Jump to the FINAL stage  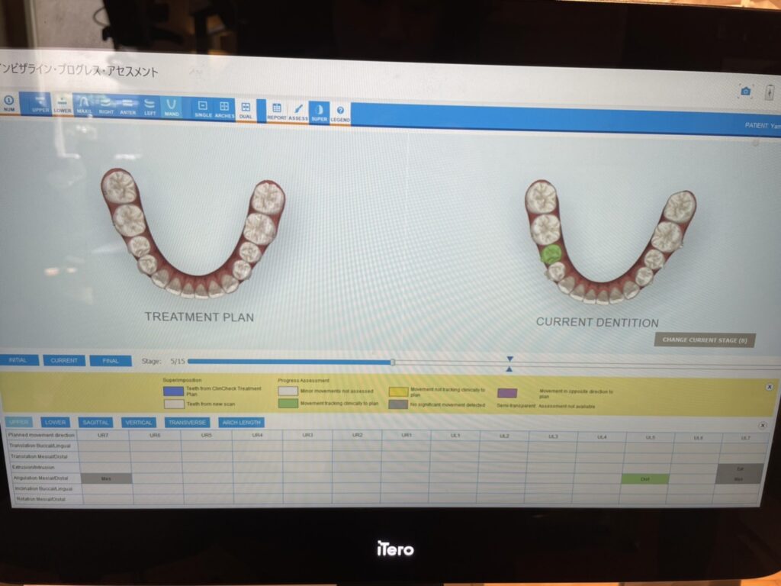coord(111,361)
